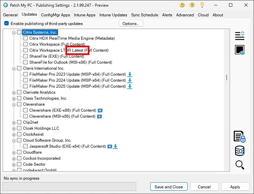Click the sync progress bar

69,186
